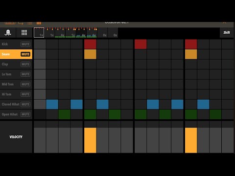
Task: Mute the Mid Tom track
Action: click(25, 84)
